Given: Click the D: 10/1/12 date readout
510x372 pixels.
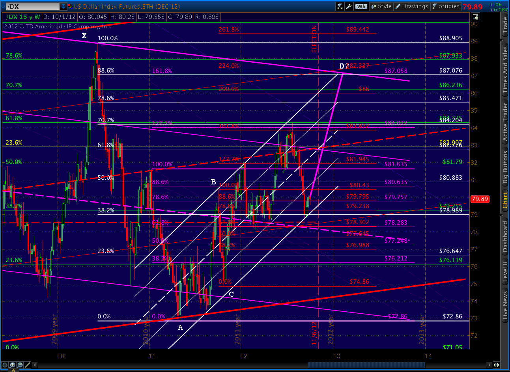Looking at the screenshot, I should tap(60, 17).
